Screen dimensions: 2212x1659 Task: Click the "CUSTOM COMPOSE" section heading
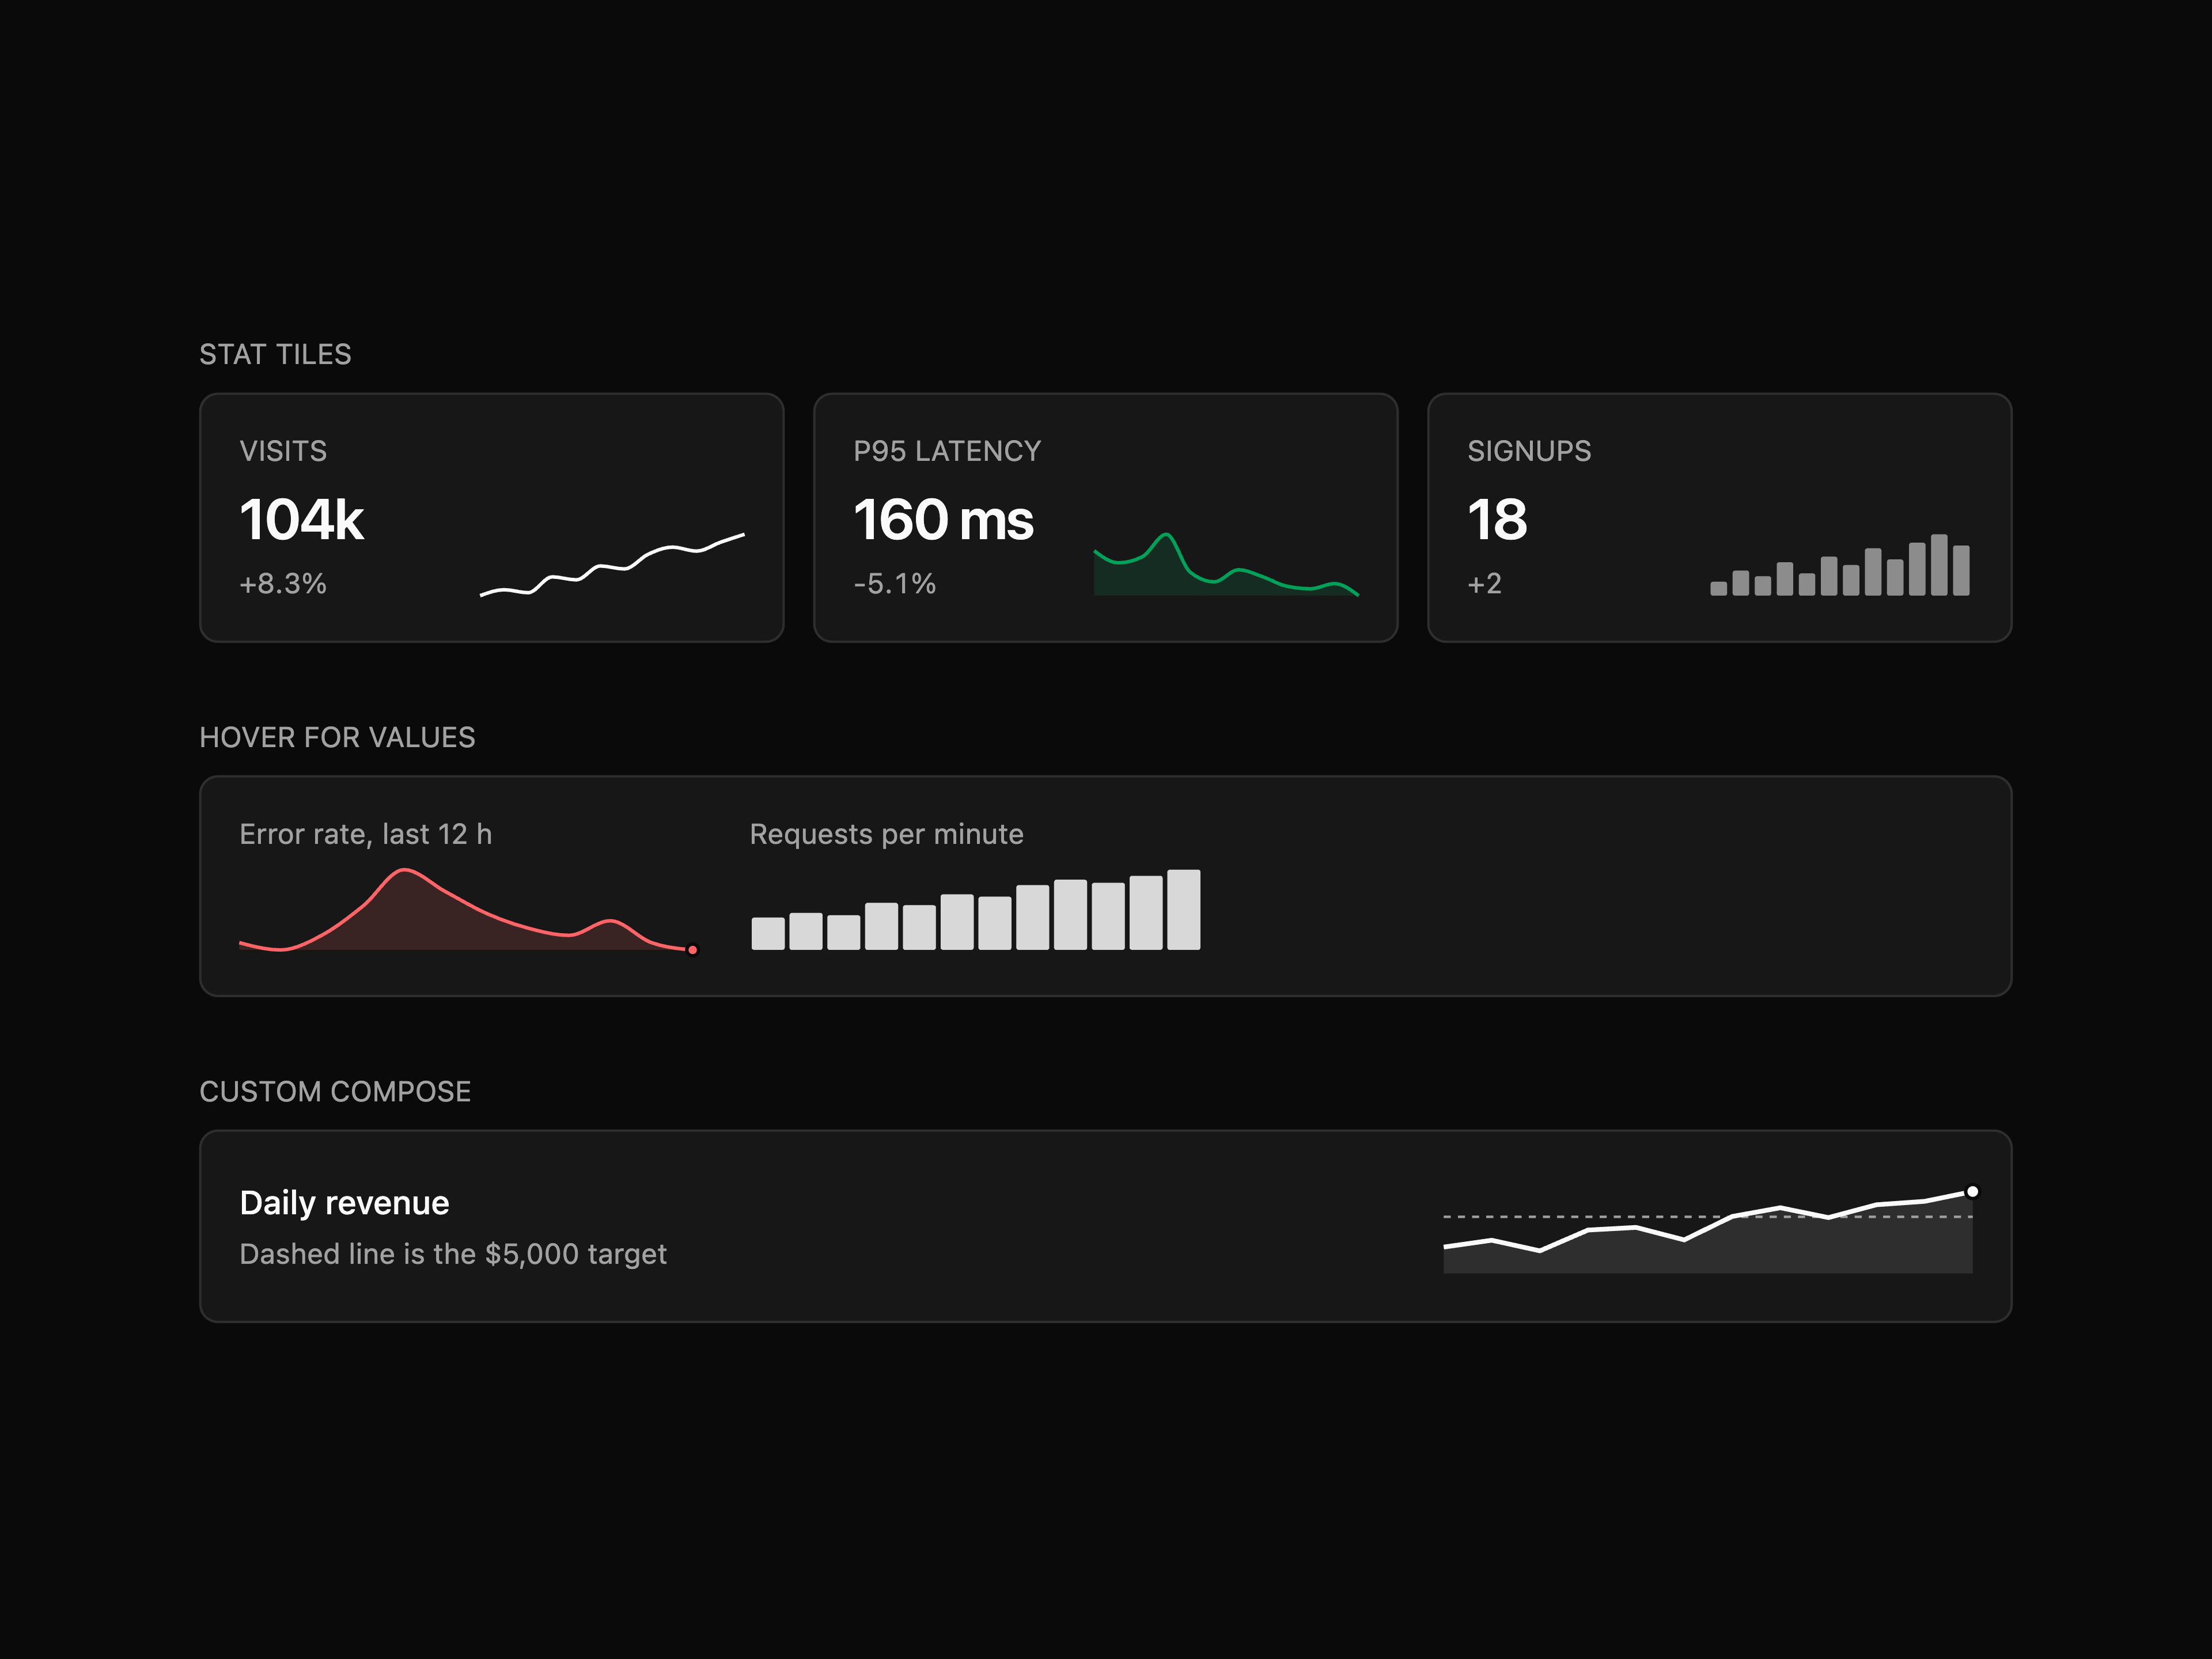click(335, 1091)
